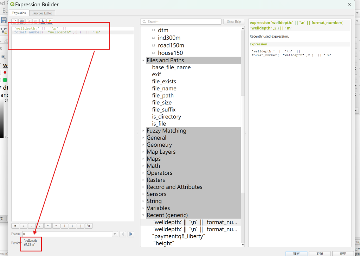Insert the subtraction operator
This screenshot has height=256, width=360.
click(x=31, y=226)
